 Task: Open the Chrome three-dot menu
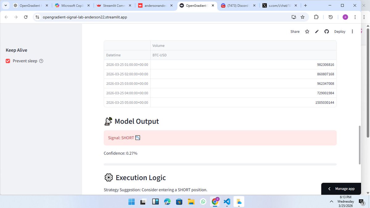pos(356,17)
